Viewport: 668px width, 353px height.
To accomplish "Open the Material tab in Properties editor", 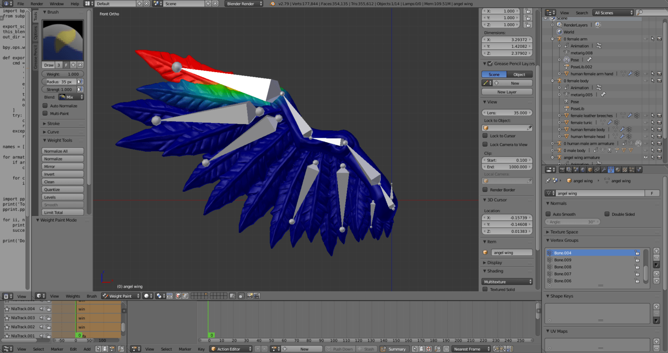I will click(618, 169).
